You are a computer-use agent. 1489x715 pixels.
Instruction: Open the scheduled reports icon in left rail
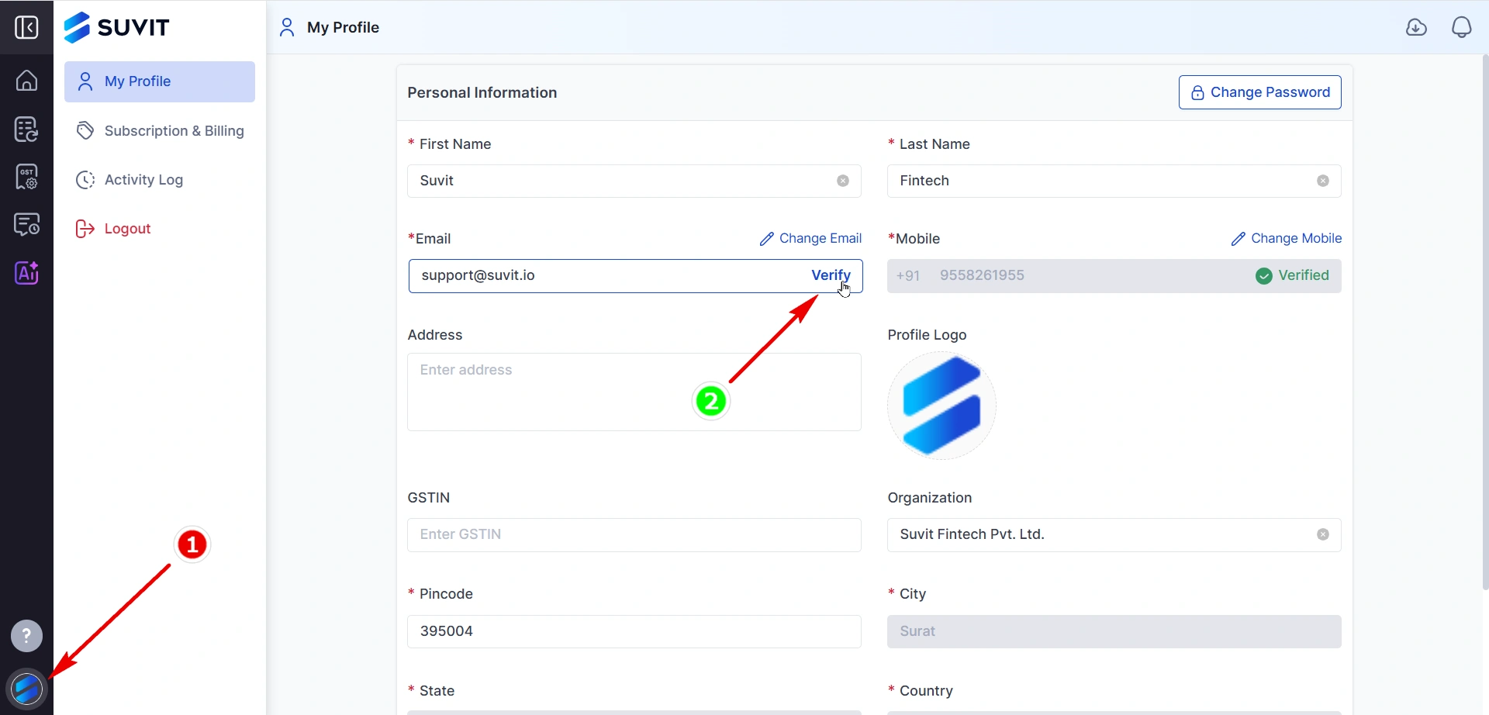26,225
